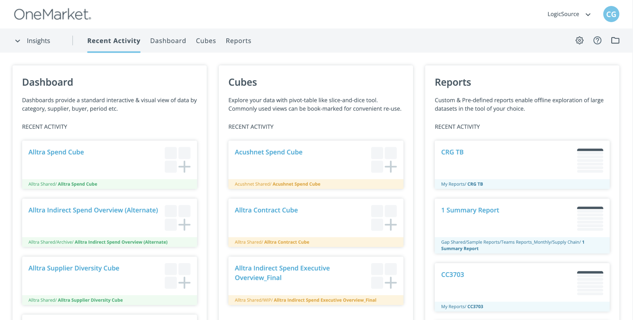
Task: Click path 'Alltra Shared/WIP/ Alltra Indirect Spend Executive Overview_Final'
Action: (x=305, y=300)
